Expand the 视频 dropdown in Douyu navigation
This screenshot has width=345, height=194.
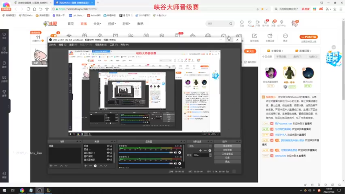(112, 24)
